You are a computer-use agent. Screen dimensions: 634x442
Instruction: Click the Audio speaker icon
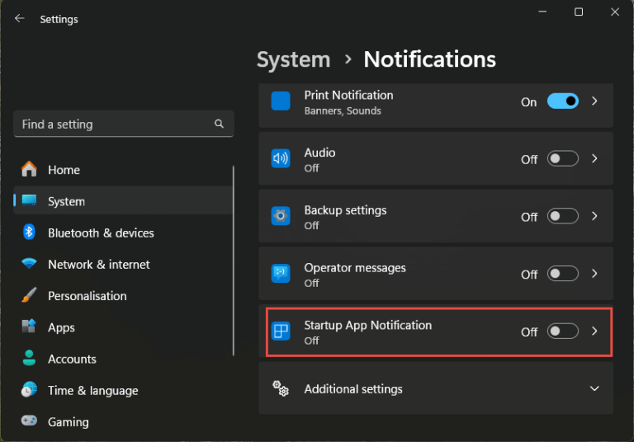281,158
